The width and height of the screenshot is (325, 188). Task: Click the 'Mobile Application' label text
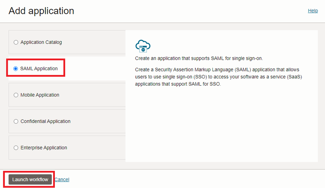tap(40, 95)
